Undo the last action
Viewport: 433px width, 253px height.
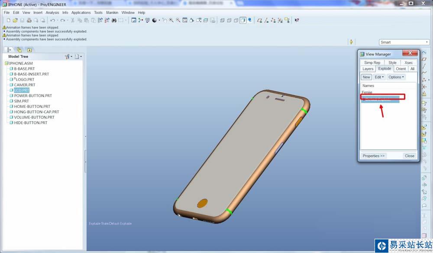point(52,20)
